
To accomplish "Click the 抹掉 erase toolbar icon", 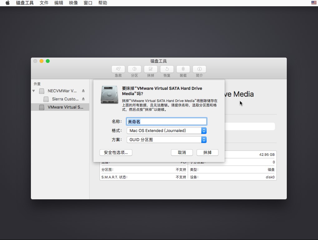I will pos(151,69).
